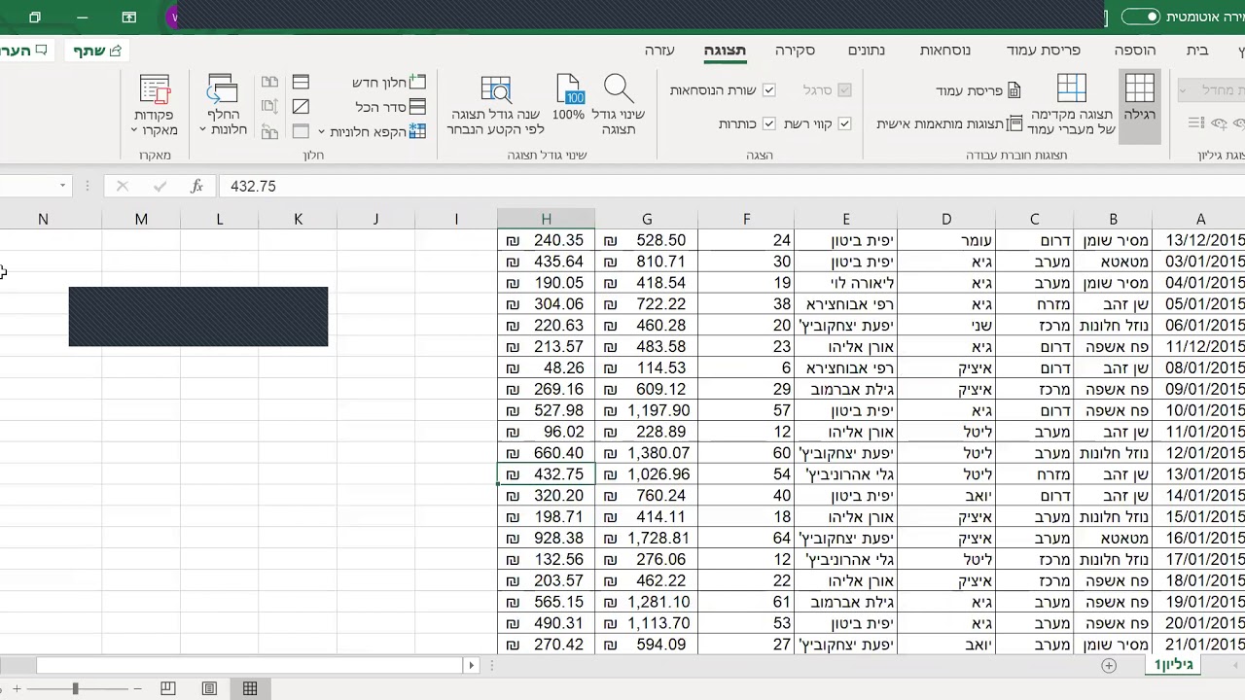The image size is (1245, 700).
Task: Select column E header
Action: (845, 220)
